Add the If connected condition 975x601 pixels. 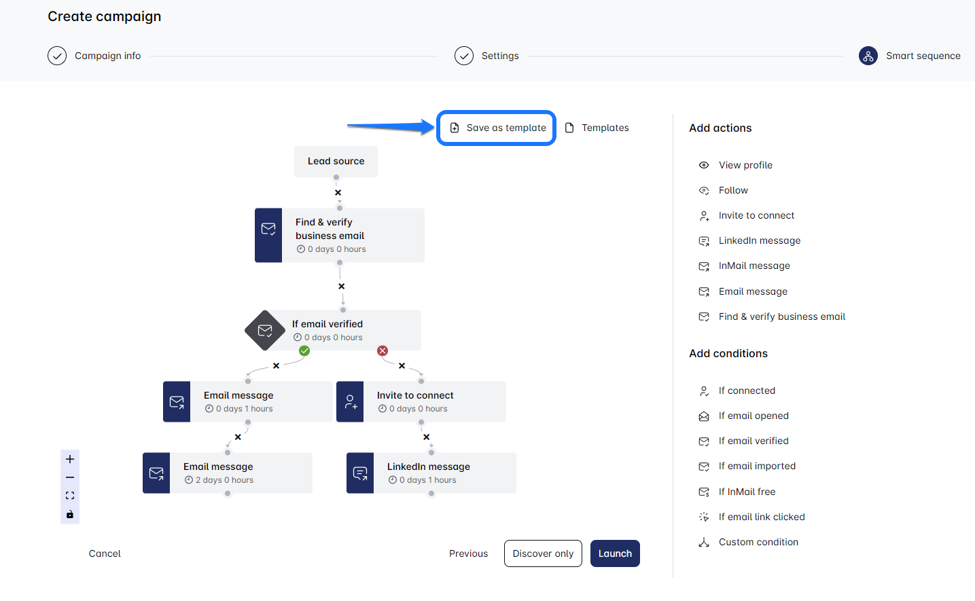point(747,390)
